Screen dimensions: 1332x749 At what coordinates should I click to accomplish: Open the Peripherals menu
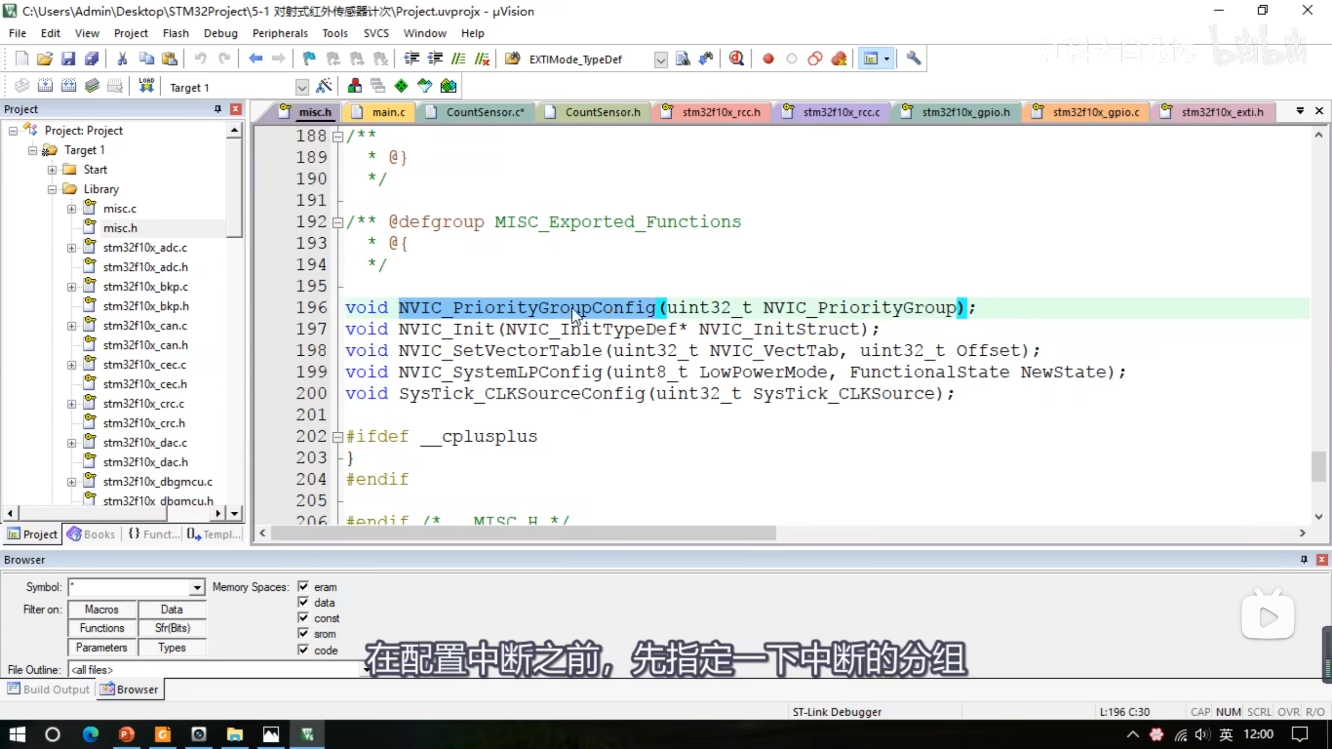click(x=280, y=33)
